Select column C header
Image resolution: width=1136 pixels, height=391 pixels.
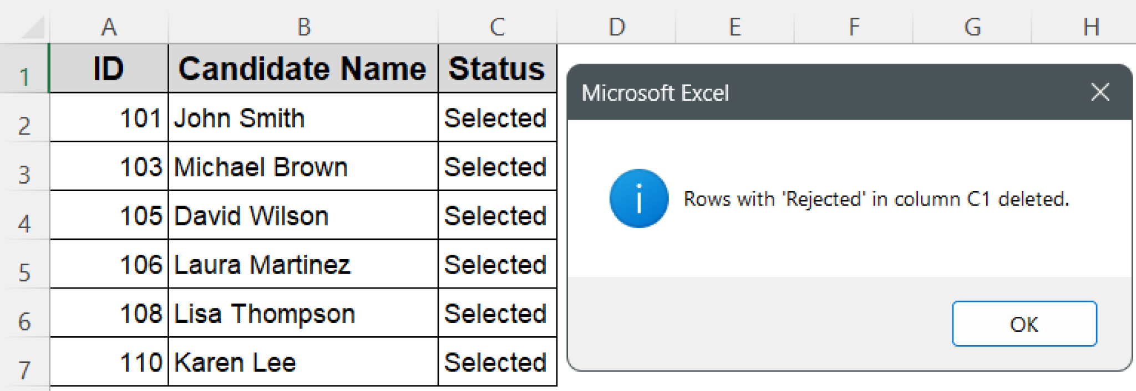tap(497, 27)
